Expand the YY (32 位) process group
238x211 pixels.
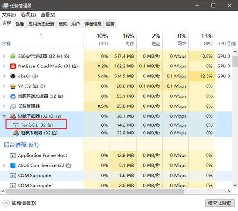(4, 86)
